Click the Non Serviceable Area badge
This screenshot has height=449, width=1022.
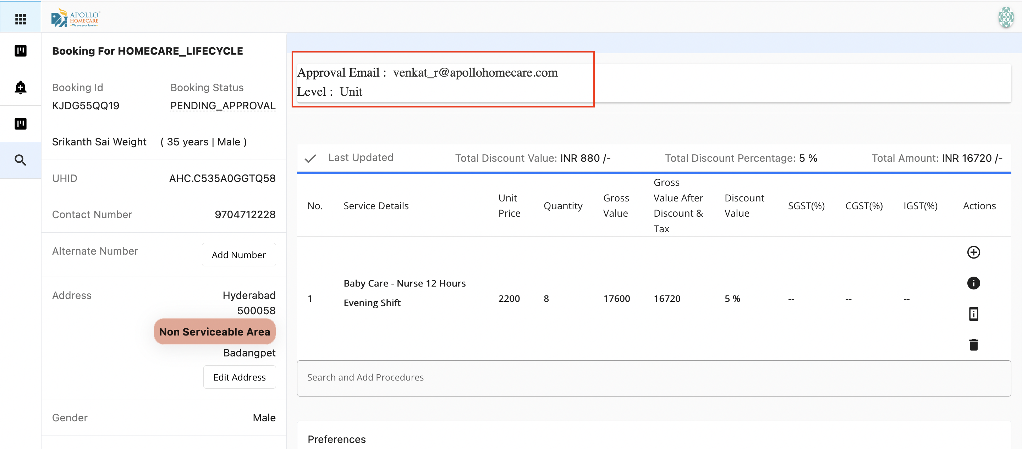(x=215, y=332)
